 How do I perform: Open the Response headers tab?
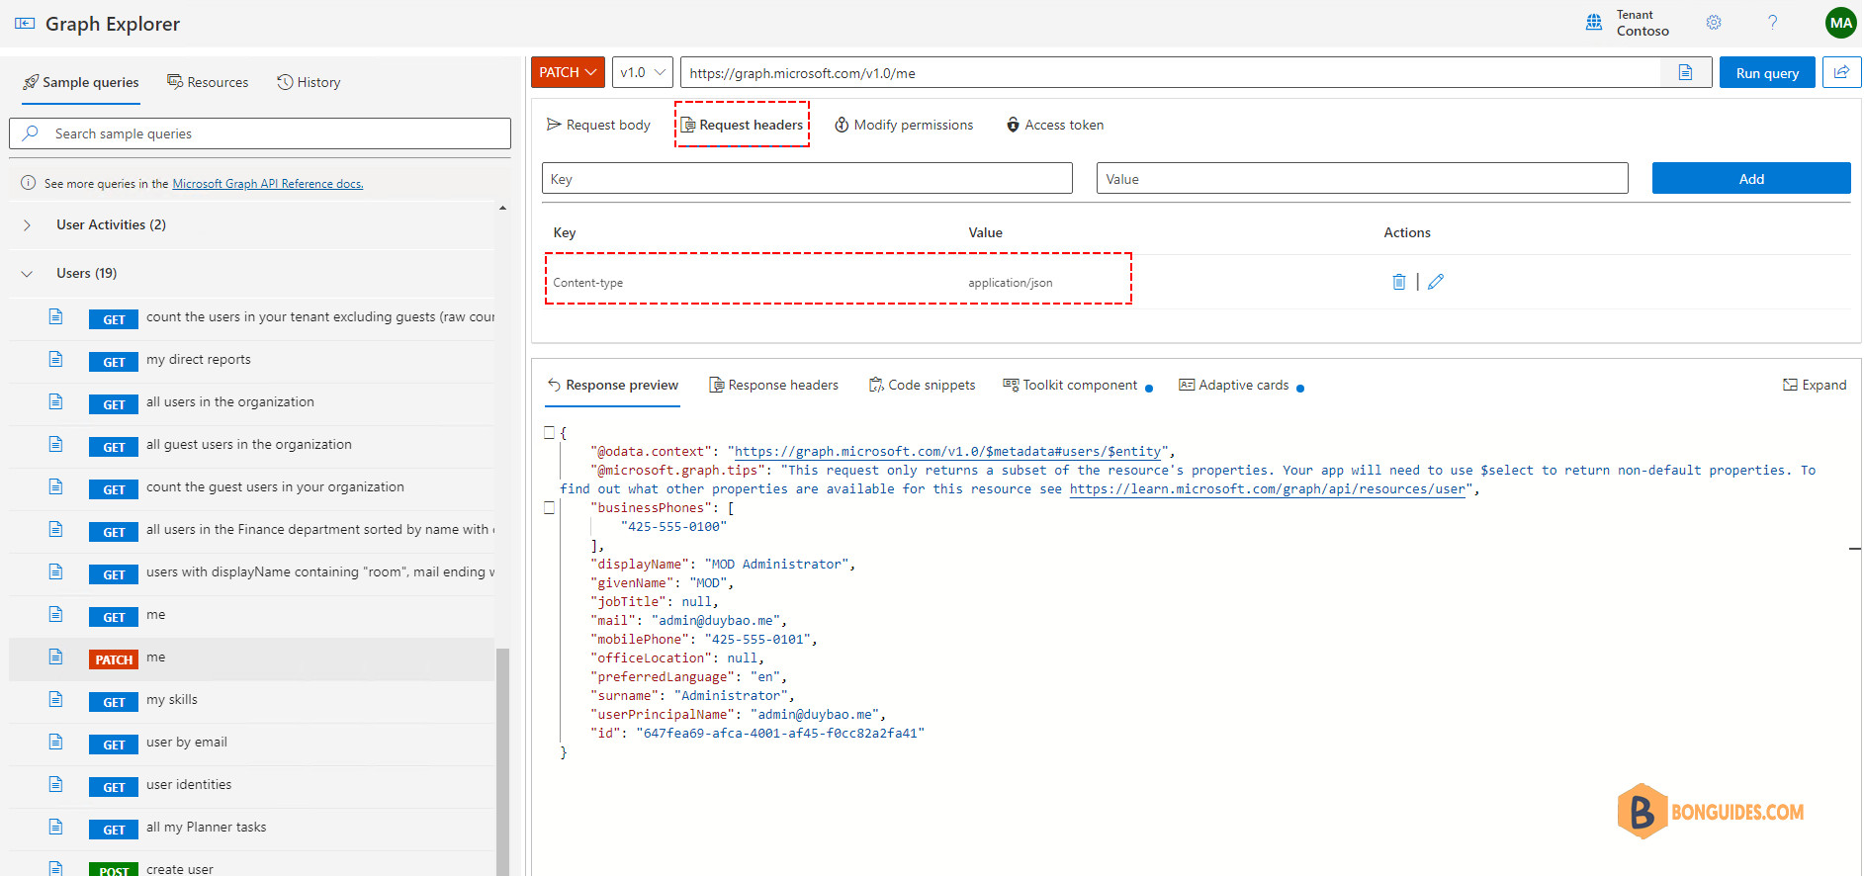[x=773, y=385]
